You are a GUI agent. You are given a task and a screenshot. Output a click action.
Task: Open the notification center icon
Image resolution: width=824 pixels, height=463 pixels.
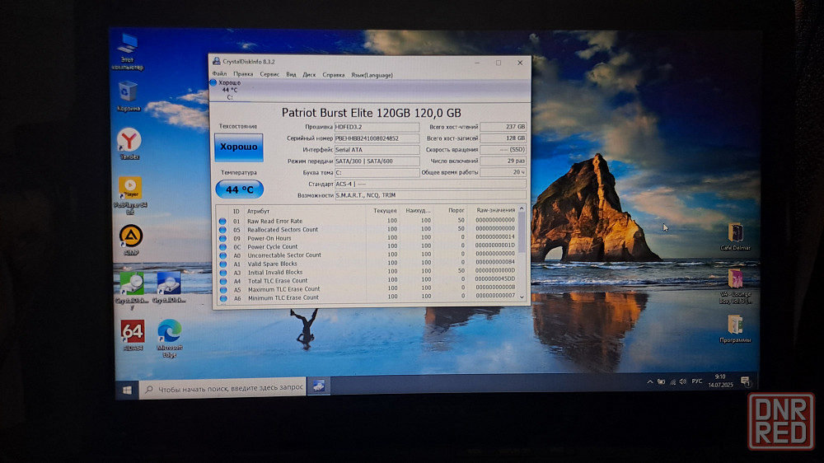pos(745,381)
